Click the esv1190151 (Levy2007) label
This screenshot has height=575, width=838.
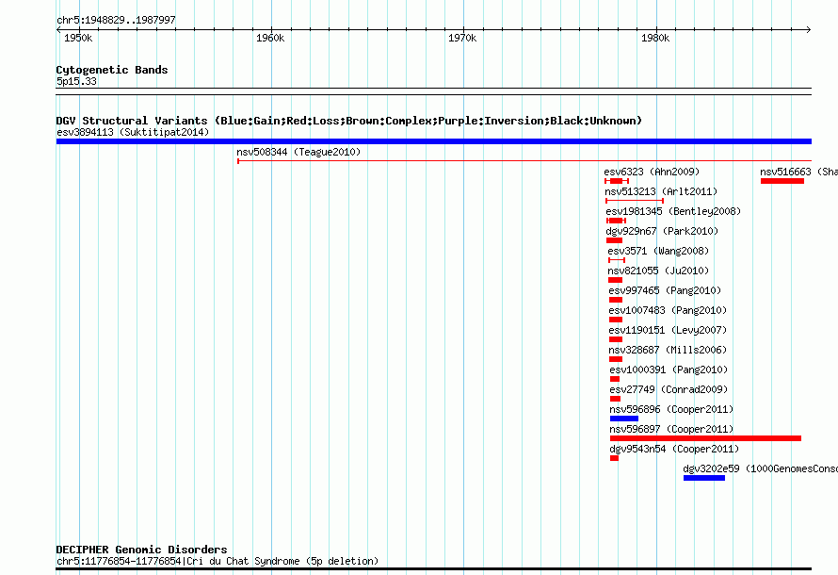click(x=668, y=330)
